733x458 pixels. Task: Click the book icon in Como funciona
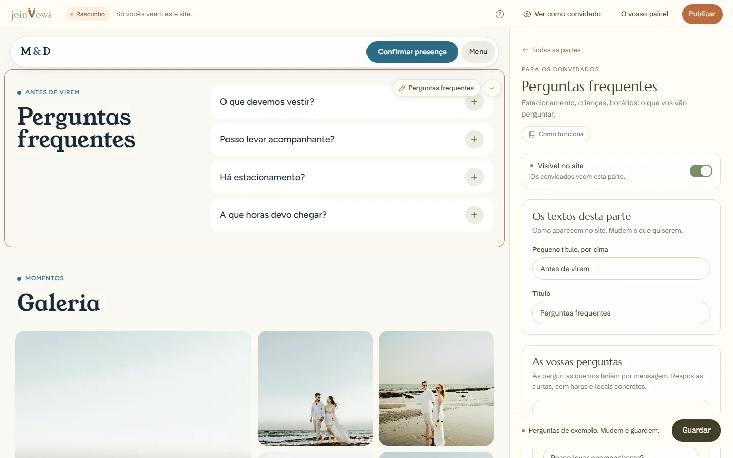tap(532, 134)
